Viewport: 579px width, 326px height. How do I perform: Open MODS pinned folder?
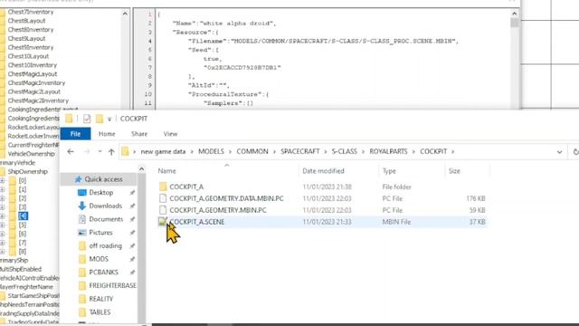tap(99, 259)
